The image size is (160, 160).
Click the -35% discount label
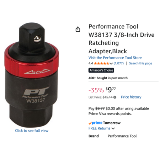[96, 90]
